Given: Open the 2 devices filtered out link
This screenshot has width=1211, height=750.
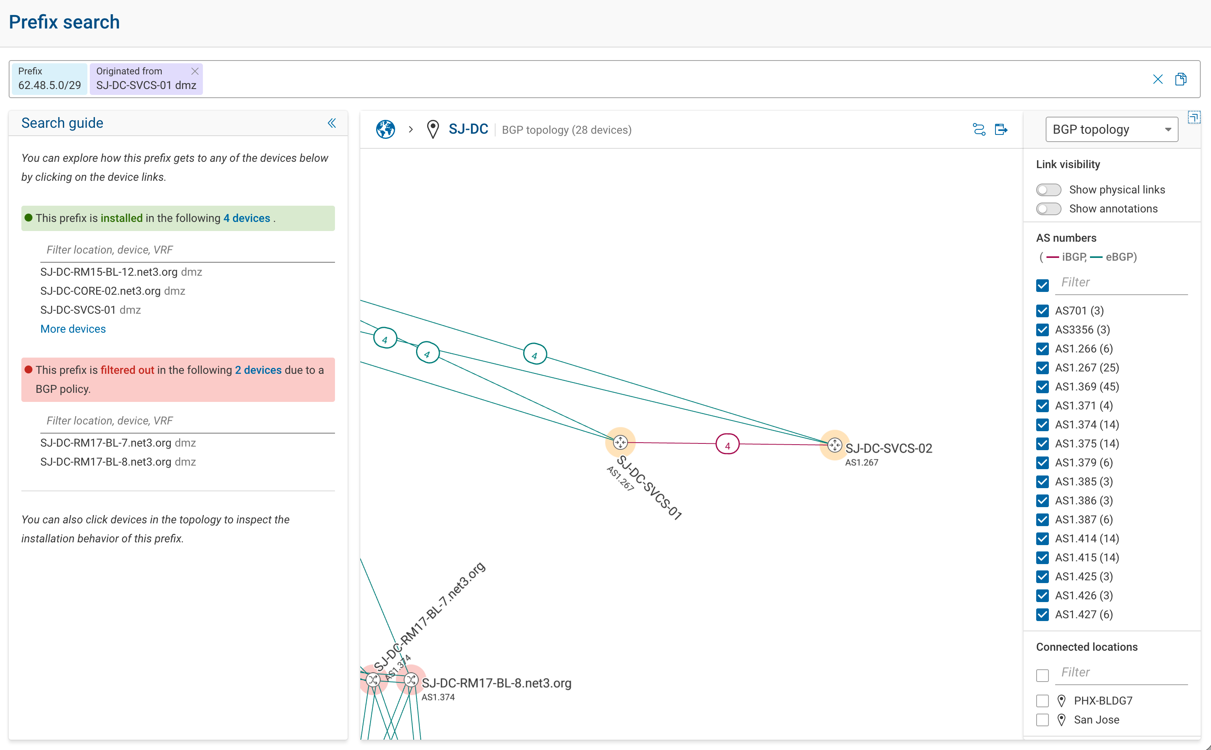Looking at the screenshot, I should (258, 370).
